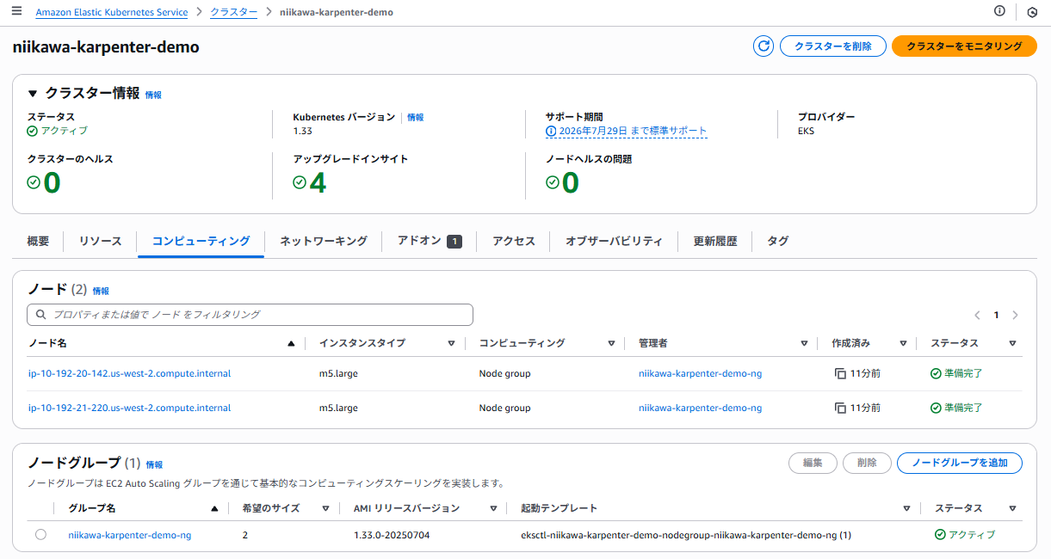
Task: Click the クラスターのヘルス count 0
Action: coord(52,183)
